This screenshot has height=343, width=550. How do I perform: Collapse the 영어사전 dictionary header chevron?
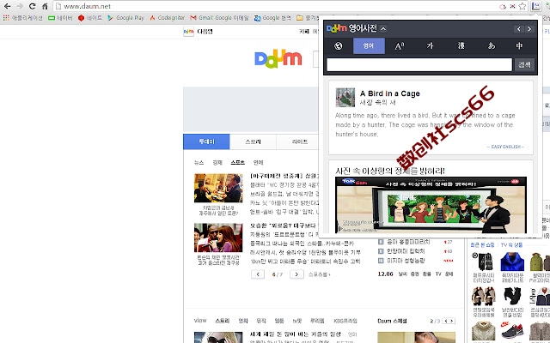(x=383, y=28)
